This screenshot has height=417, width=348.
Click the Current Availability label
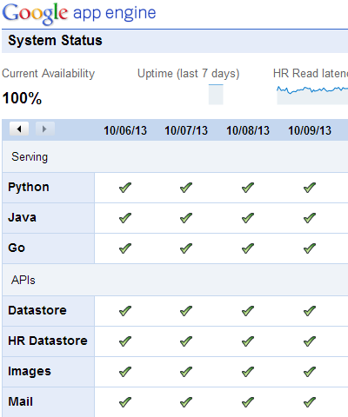point(49,74)
